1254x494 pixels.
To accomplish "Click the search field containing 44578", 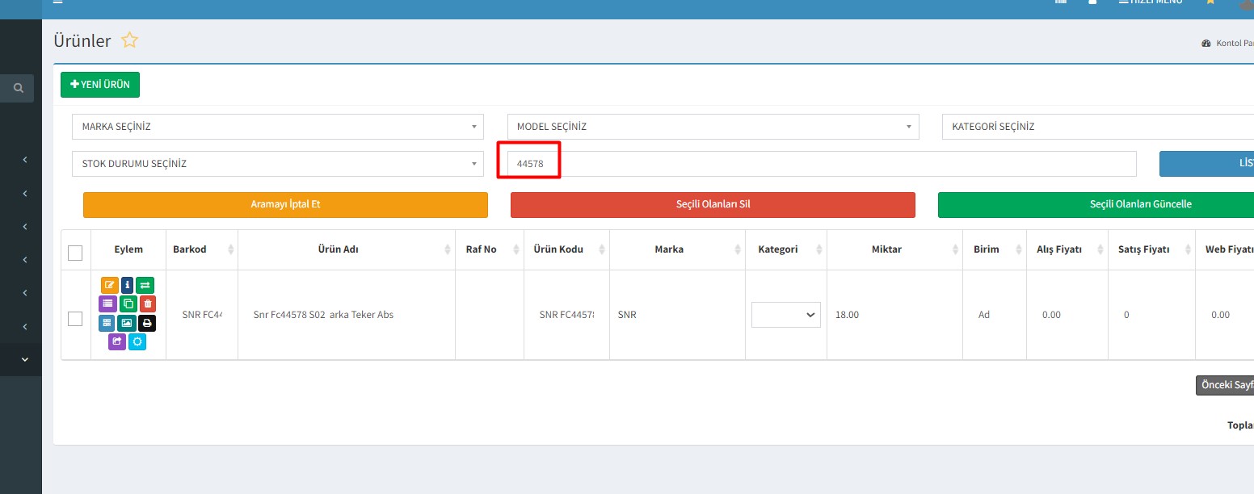I will coord(816,164).
